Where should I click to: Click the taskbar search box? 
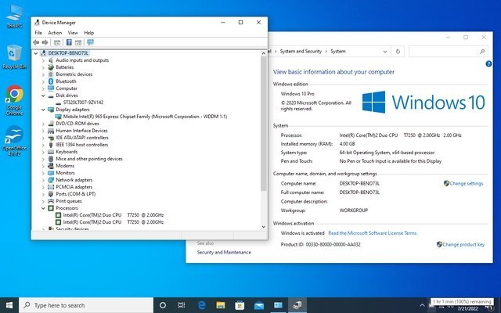pos(82,304)
